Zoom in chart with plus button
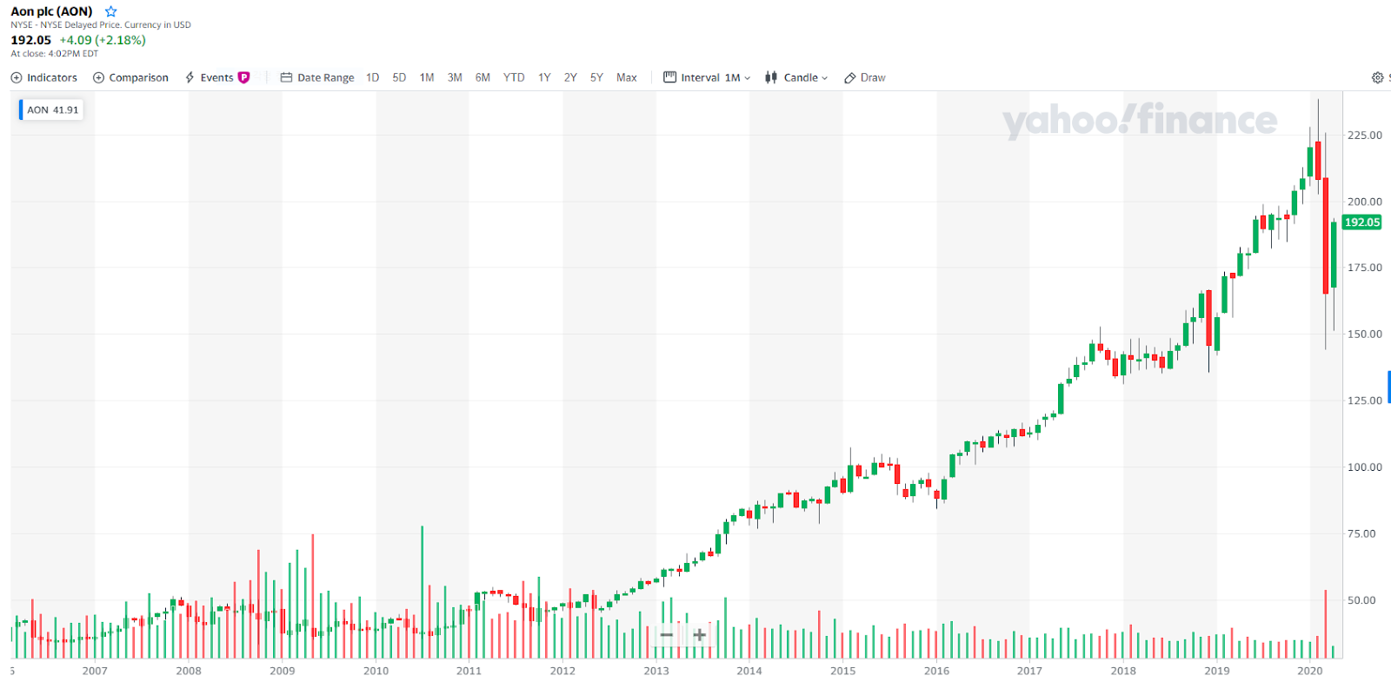Image resolution: width=1391 pixels, height=682 pixels. click(699, 635)
